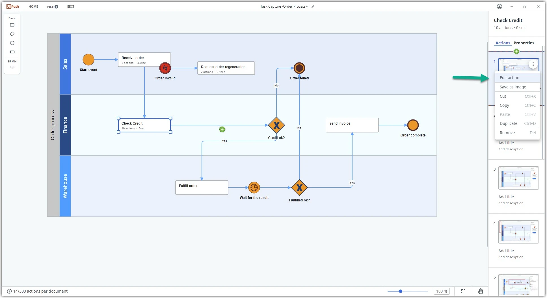The image size is (547, 298).
Task: Switch to the Properties tab
Action: coord(524,43)
